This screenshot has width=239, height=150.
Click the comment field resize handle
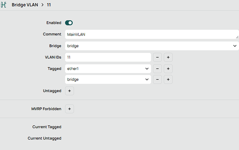click(x=237, y=37)
